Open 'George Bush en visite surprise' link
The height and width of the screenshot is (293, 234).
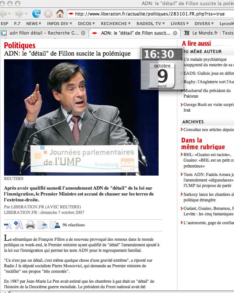point(209,107)
